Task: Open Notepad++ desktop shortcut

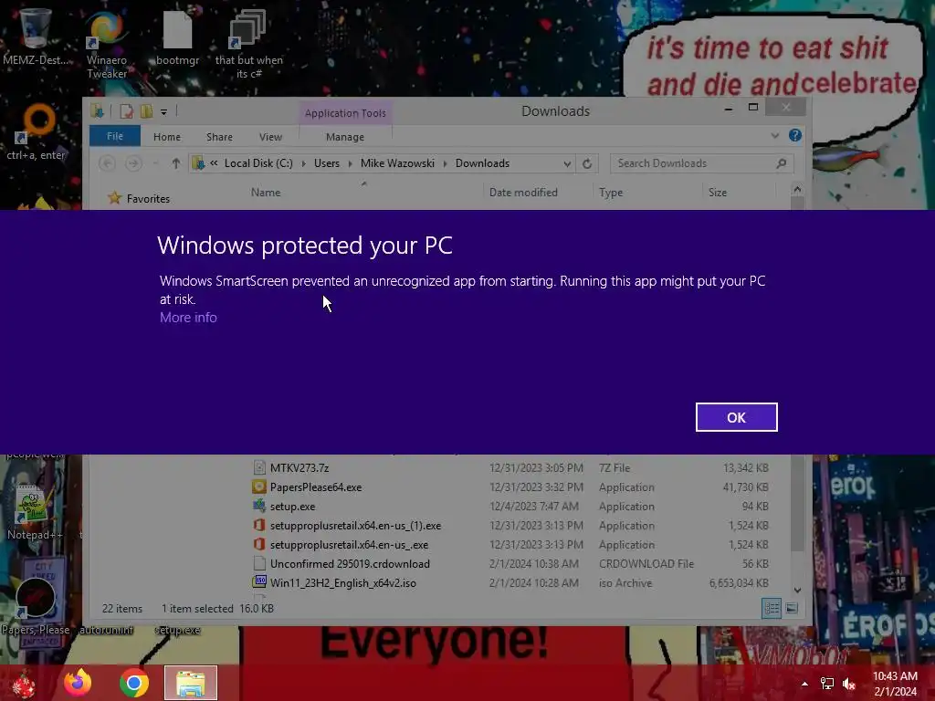Action: (34, 513)
